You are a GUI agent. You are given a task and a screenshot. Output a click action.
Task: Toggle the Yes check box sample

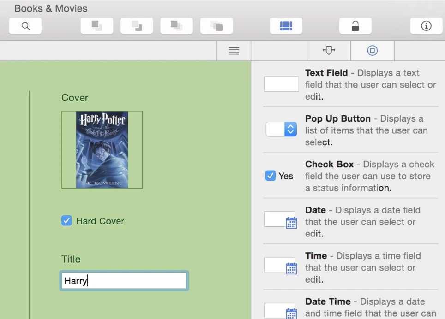pos(270,176)
